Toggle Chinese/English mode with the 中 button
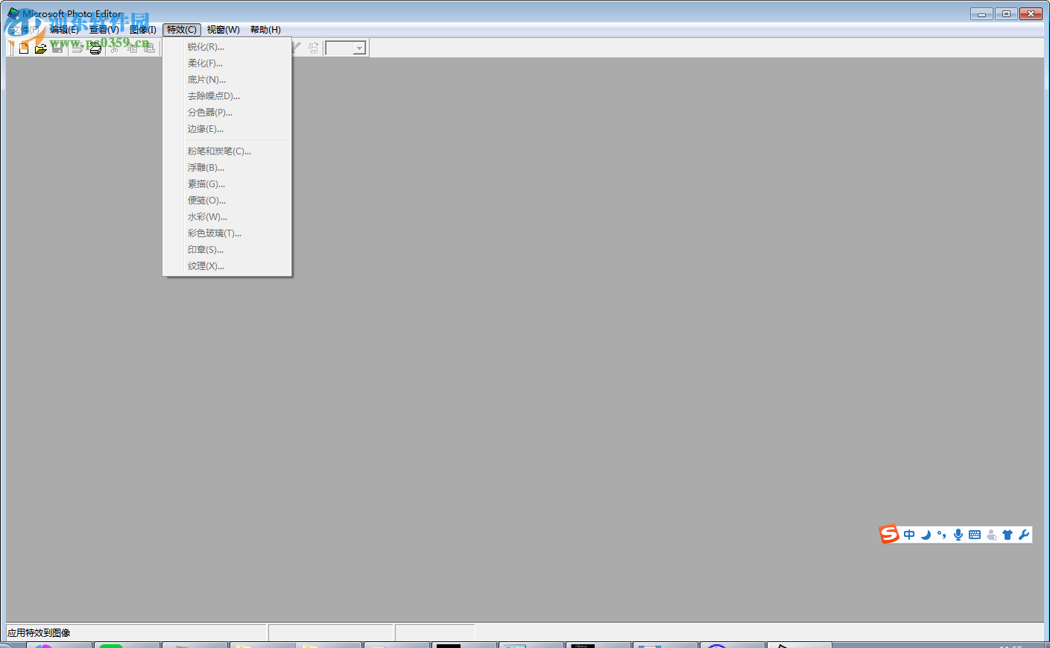1050x648 pixels. (909, 535)
